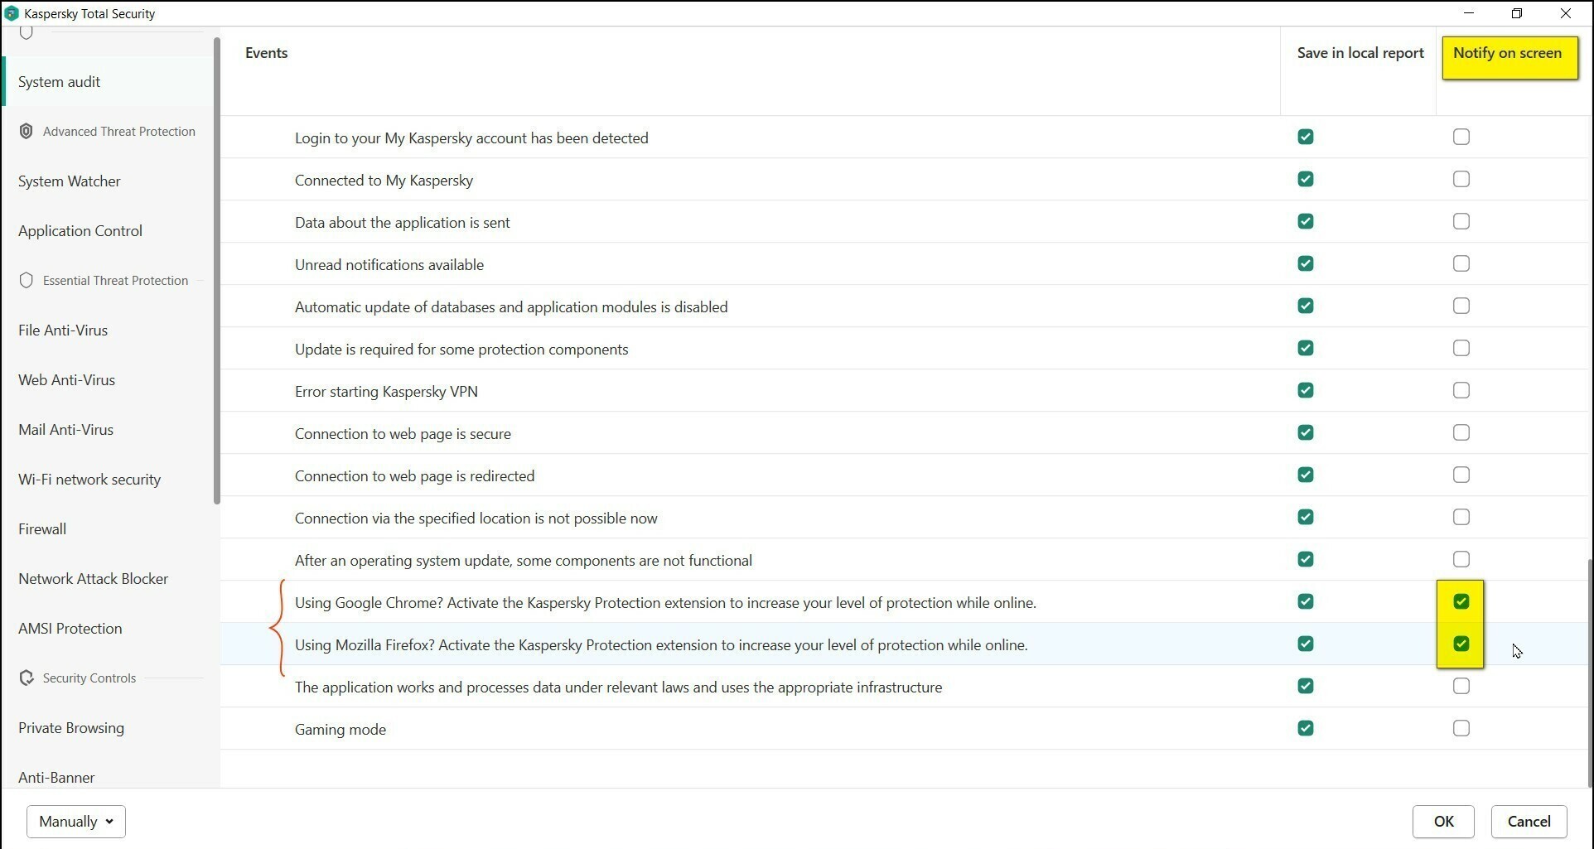Uncheck on-screen notification for Google Chrome extension event
This screenshot has height=849, width=1594.
pyautogui.click(x=1461, y=601)
